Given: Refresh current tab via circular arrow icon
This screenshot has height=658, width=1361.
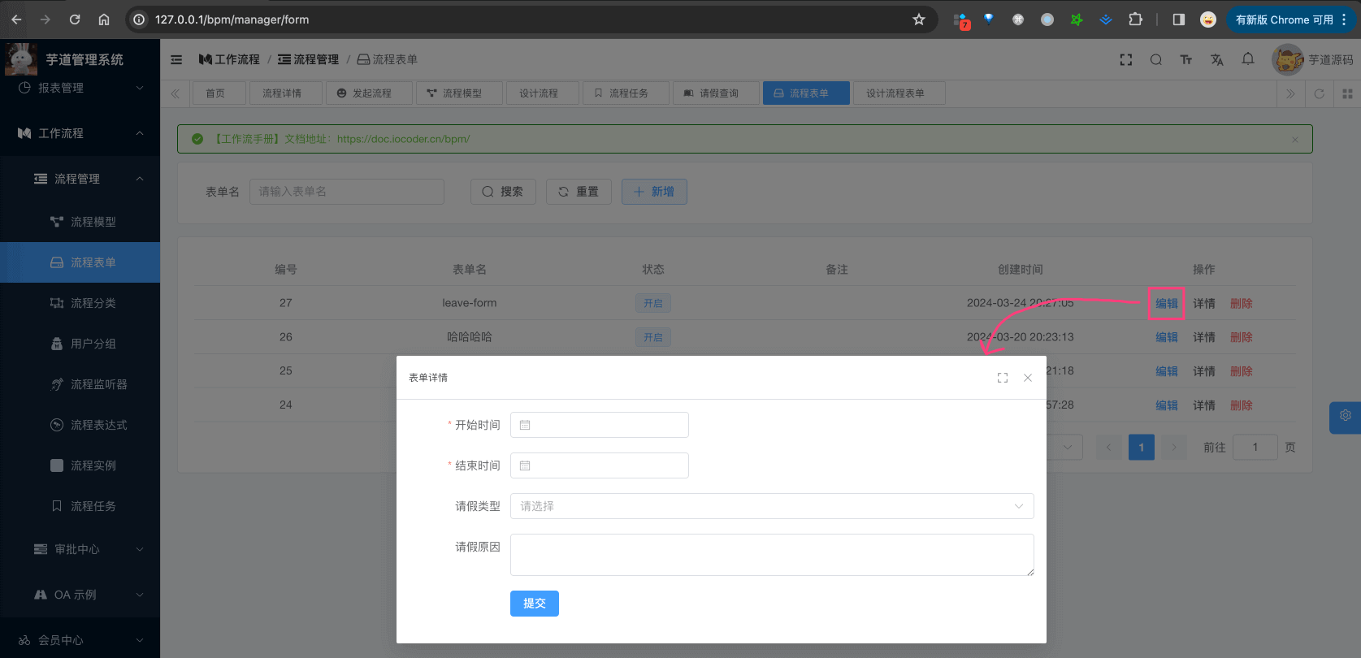Looking at the screenshot, I should point(1320,93).
